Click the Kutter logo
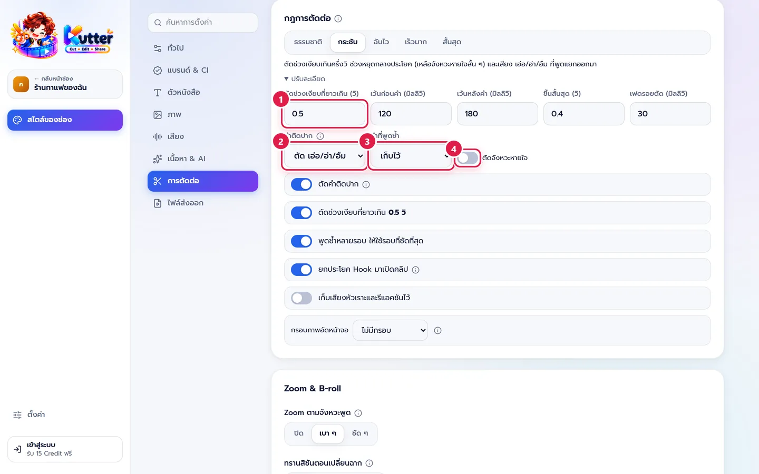The height and width of the screenshot is (474, 759). click(x=62, y=35)
